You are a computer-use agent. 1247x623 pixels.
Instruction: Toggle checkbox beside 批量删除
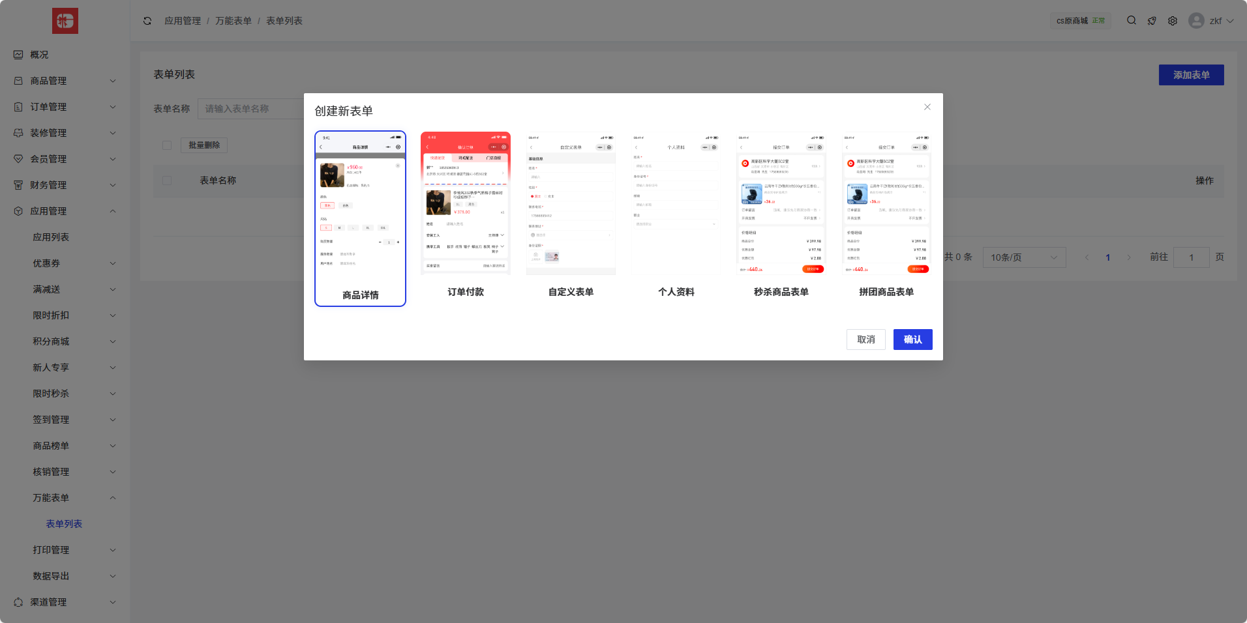(x=167, y=145)
